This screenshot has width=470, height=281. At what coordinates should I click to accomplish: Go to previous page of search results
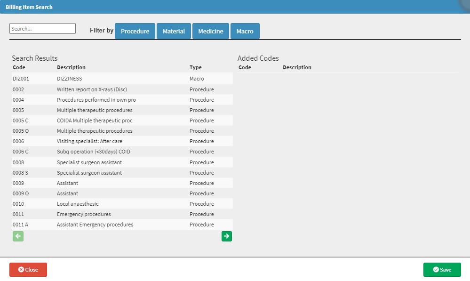point(18,236)
